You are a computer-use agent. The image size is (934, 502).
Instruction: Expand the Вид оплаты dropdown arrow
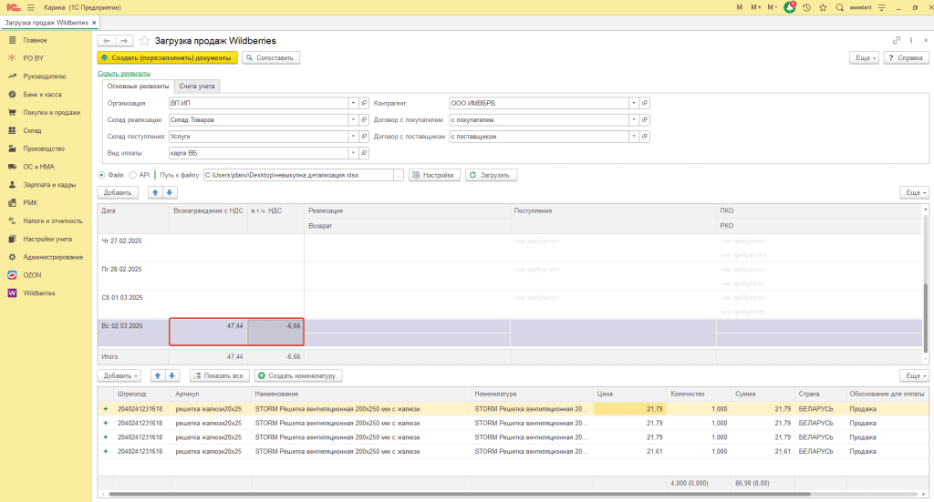click(353, 153)
